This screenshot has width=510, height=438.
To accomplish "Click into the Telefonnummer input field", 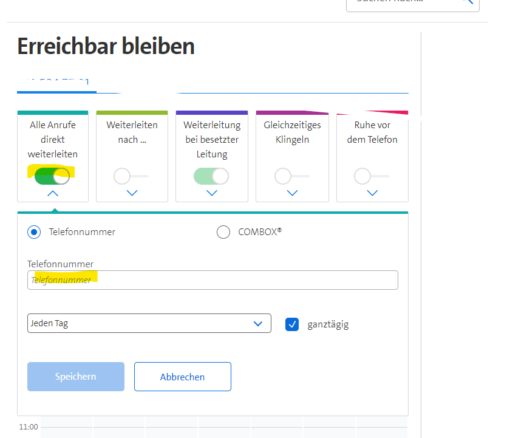I will [212, 280].
